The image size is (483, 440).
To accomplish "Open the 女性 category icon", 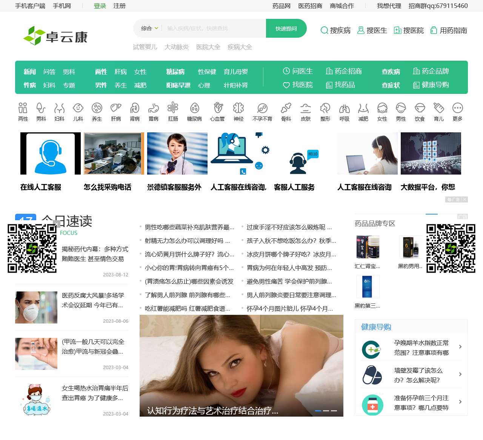I will click(x=382, y=108).
